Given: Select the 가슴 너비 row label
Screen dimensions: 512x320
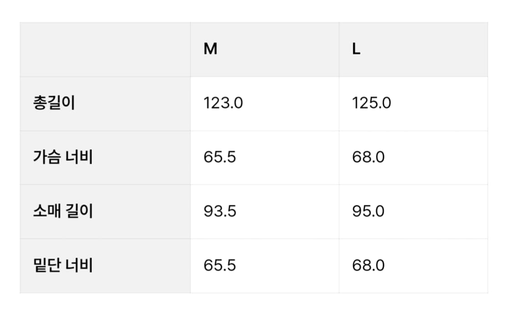Looking at the screenshot, I should point(63,157).
